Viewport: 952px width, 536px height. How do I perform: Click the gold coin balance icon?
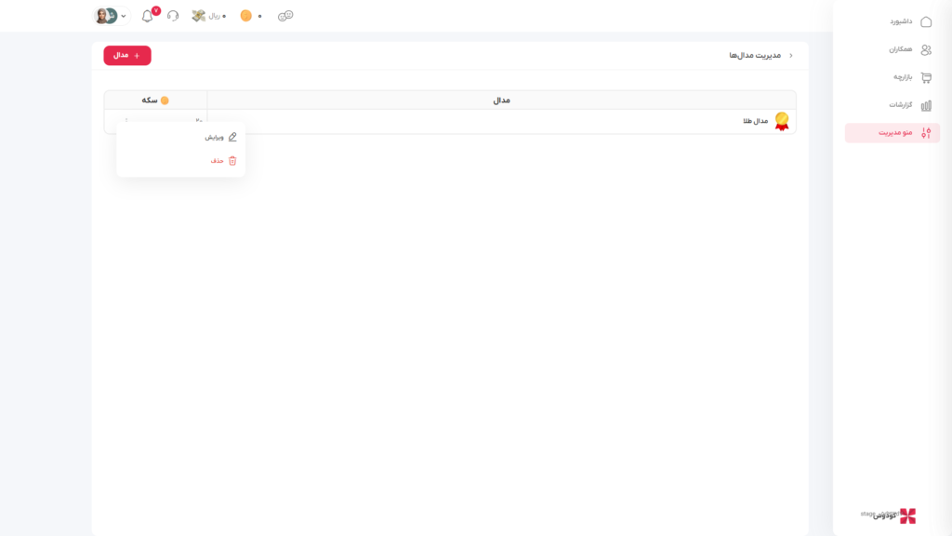point(245,16)
